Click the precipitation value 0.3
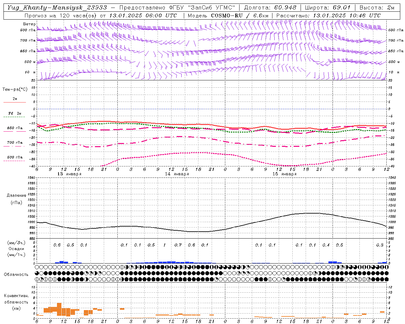The image size is (405, 324). 380,245
